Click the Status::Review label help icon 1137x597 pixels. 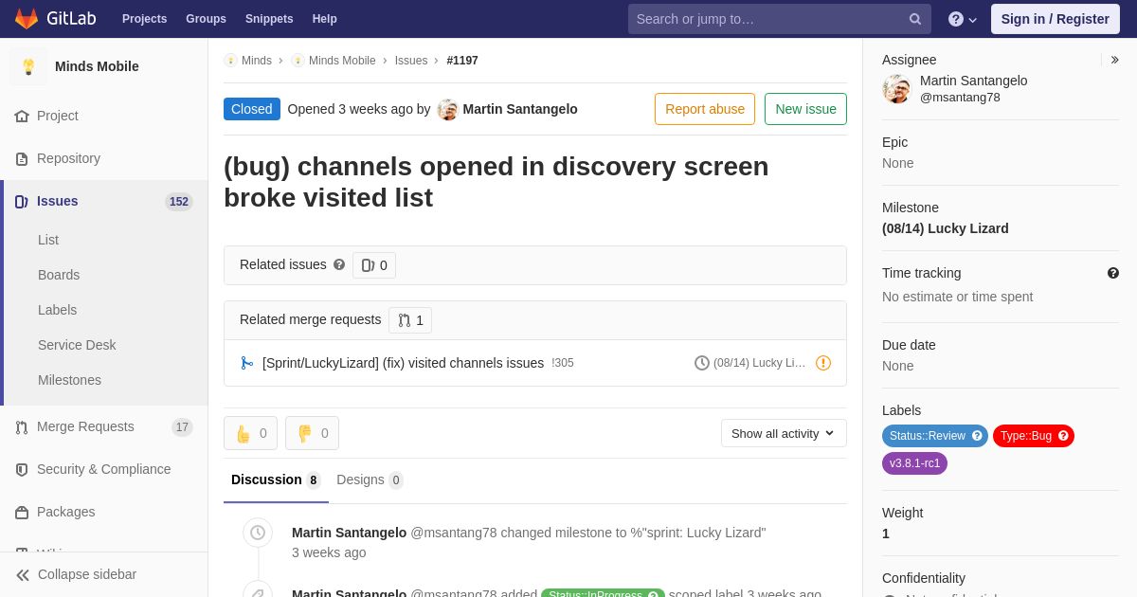coord(978,436)
